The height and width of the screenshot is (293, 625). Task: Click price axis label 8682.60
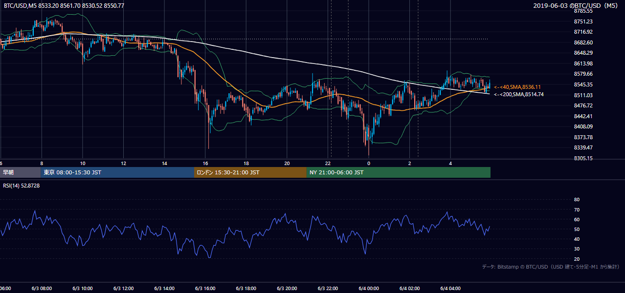click(583, 42)
